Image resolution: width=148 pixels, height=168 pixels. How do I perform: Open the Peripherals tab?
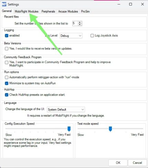[x=48, y=11]
